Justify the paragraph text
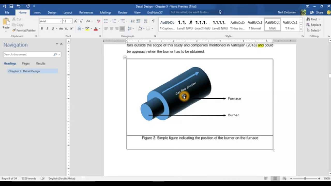This screenshot has width=331, height=186. (122, 29)
